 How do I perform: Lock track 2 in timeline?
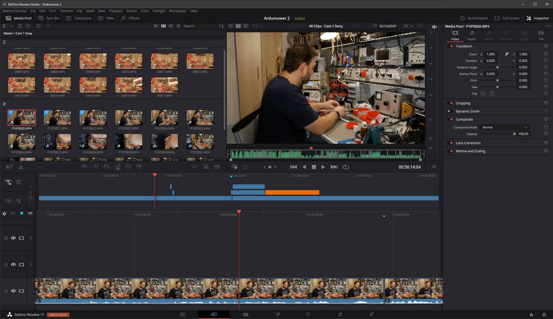(x=6, y=265)
